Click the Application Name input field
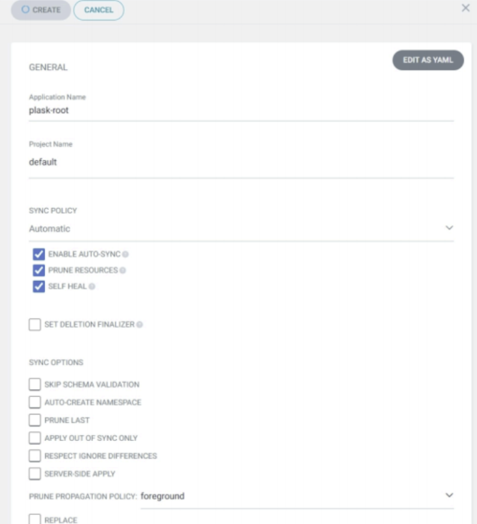 (x=241, y=111)
